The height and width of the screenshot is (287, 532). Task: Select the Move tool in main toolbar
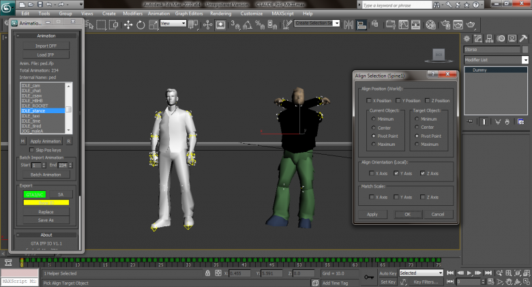tap(128, 25)
